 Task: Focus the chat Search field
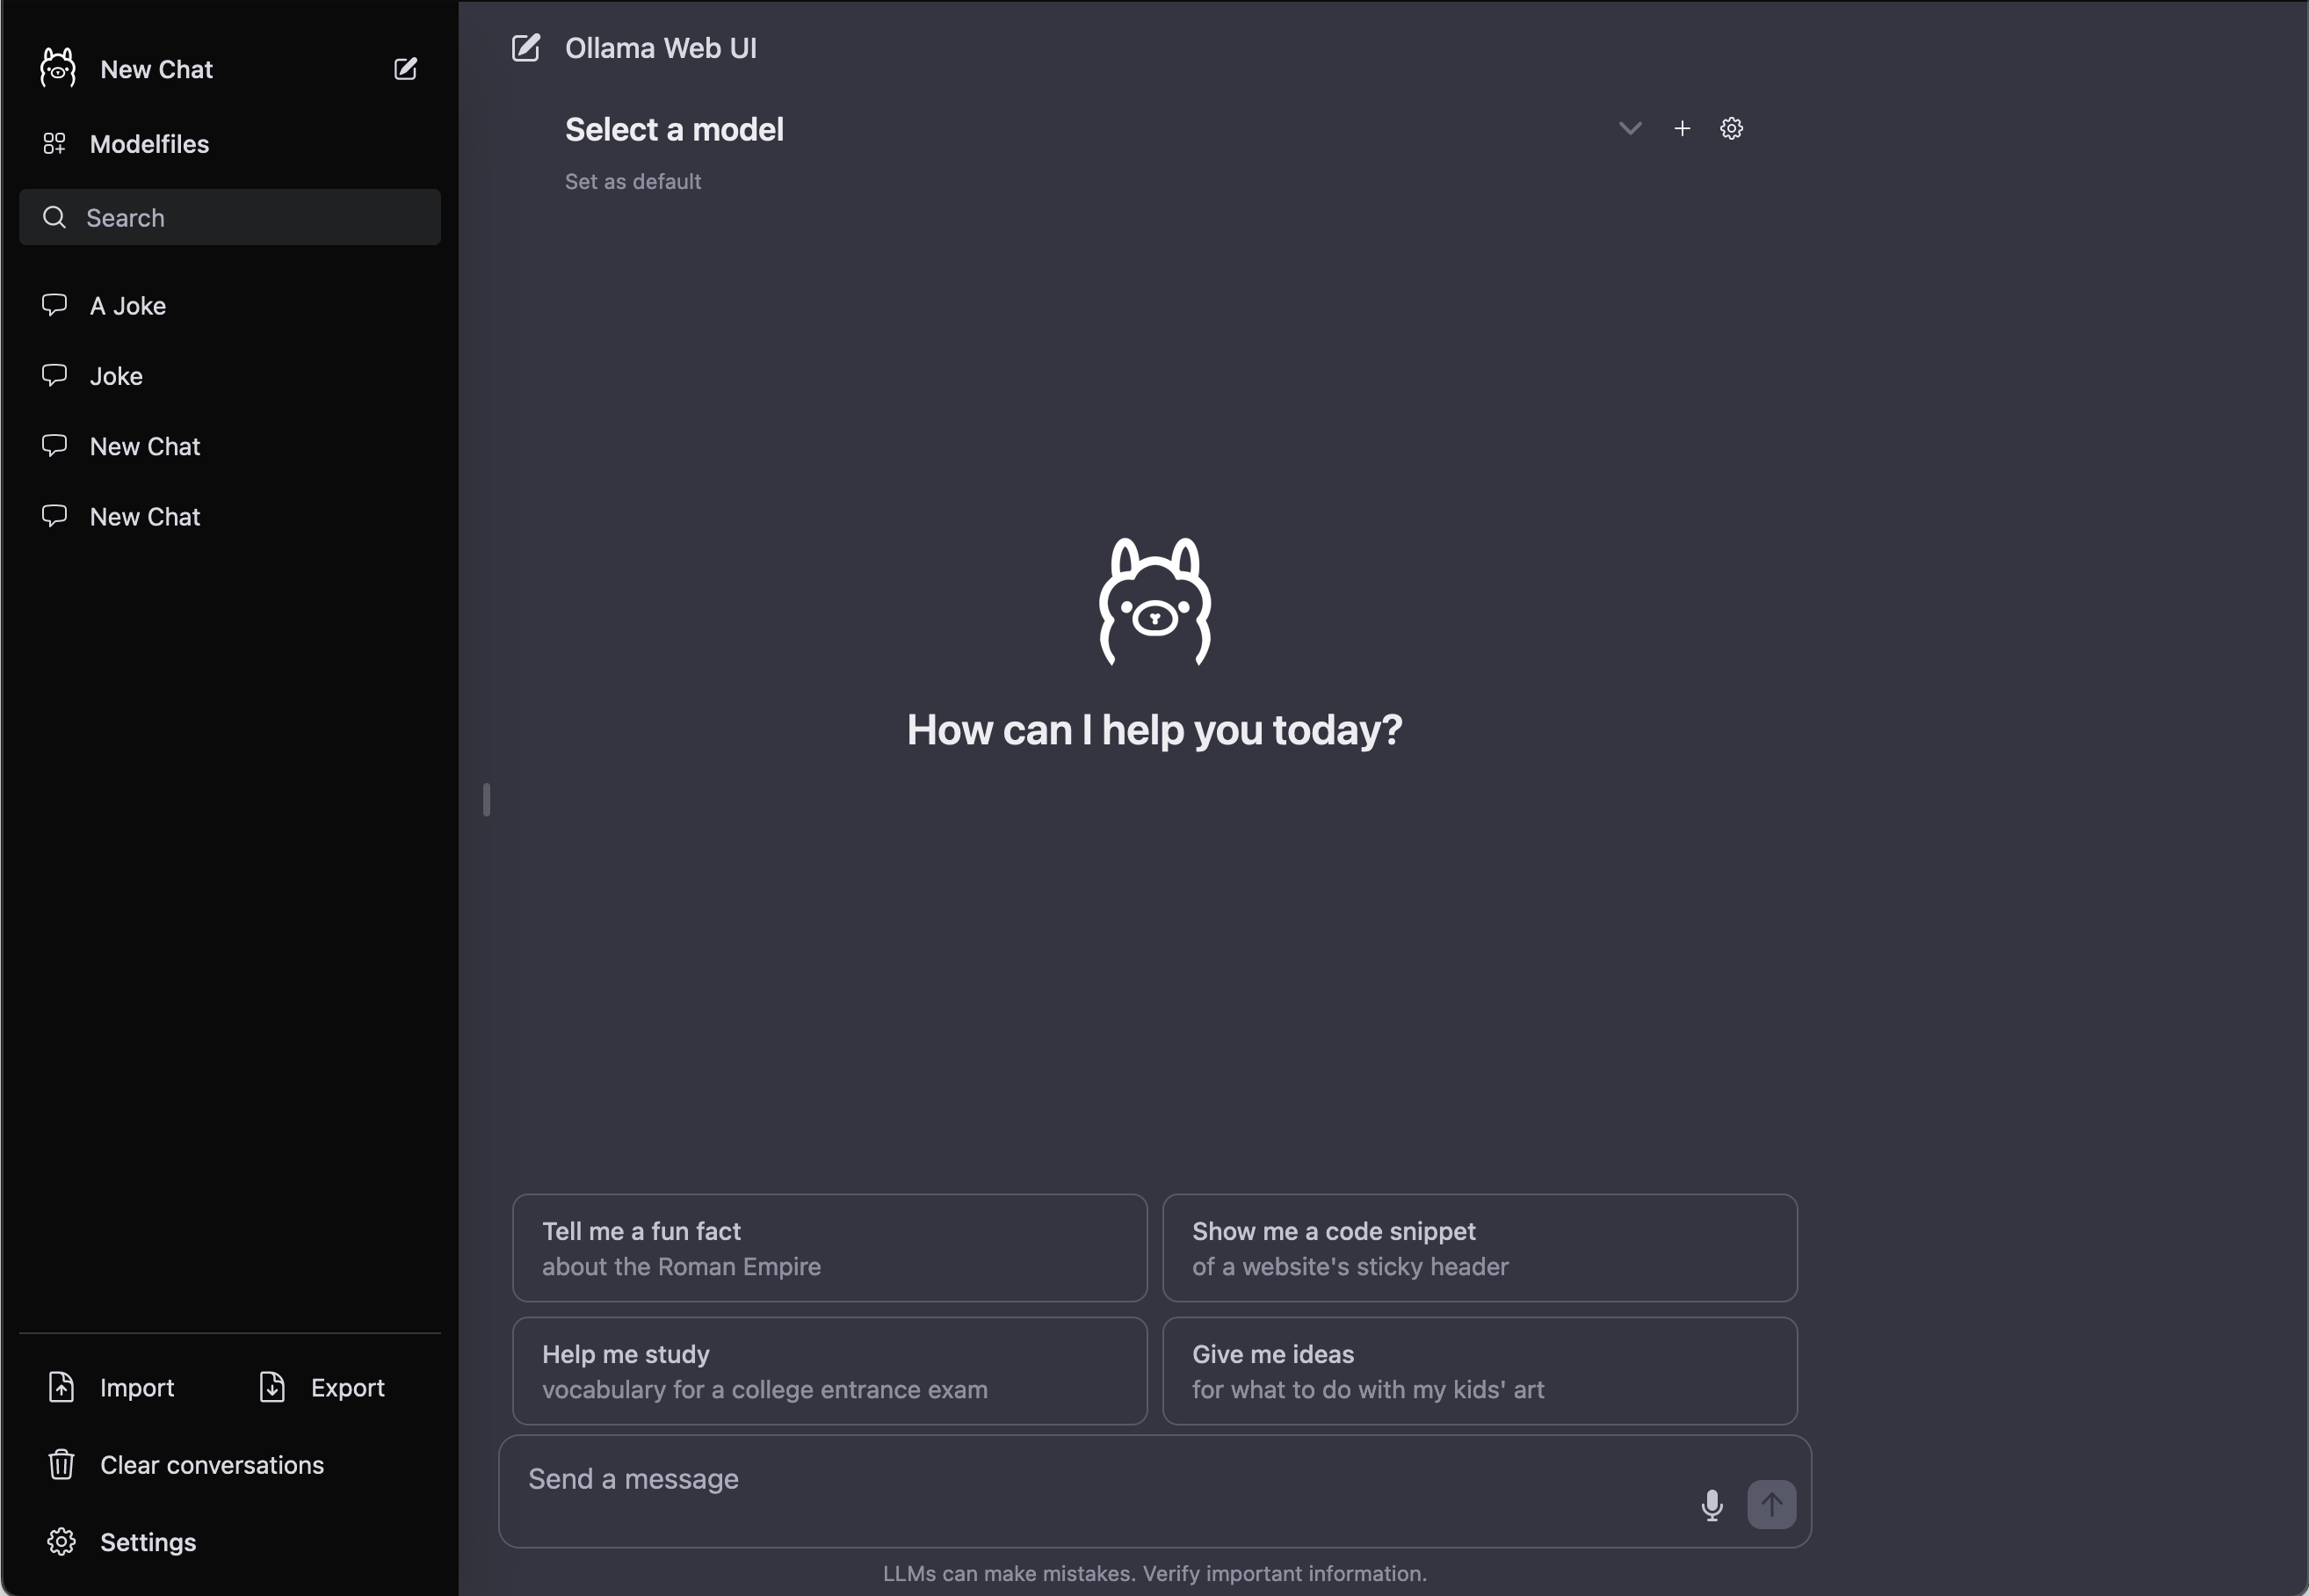coord(230,217)
